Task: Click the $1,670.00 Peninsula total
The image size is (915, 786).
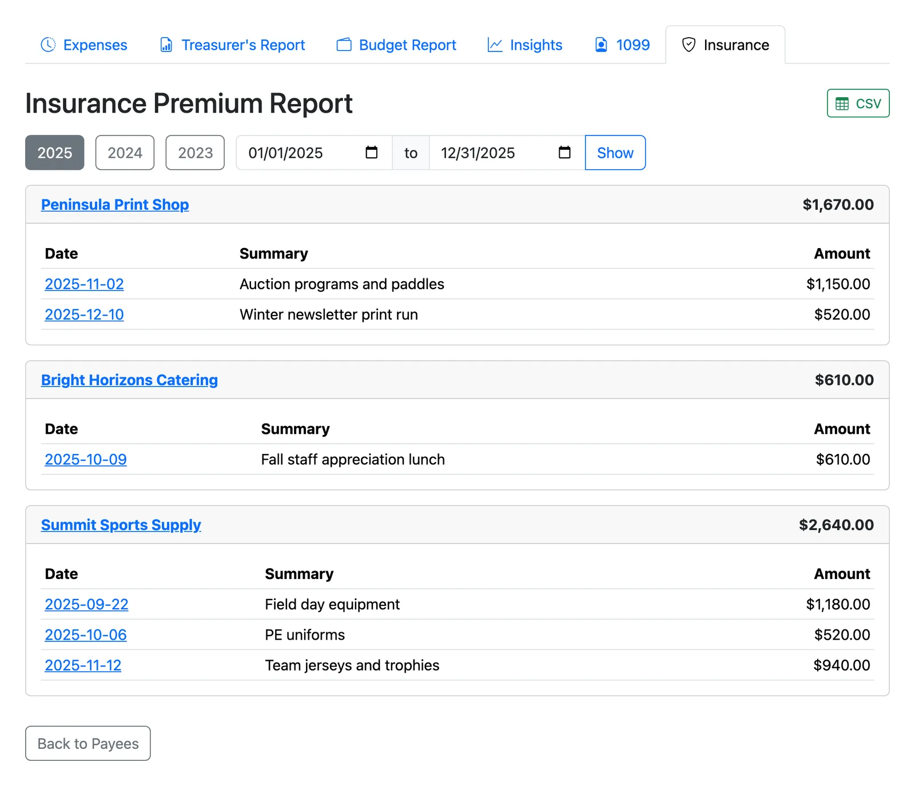Action: tap(838, 205)
